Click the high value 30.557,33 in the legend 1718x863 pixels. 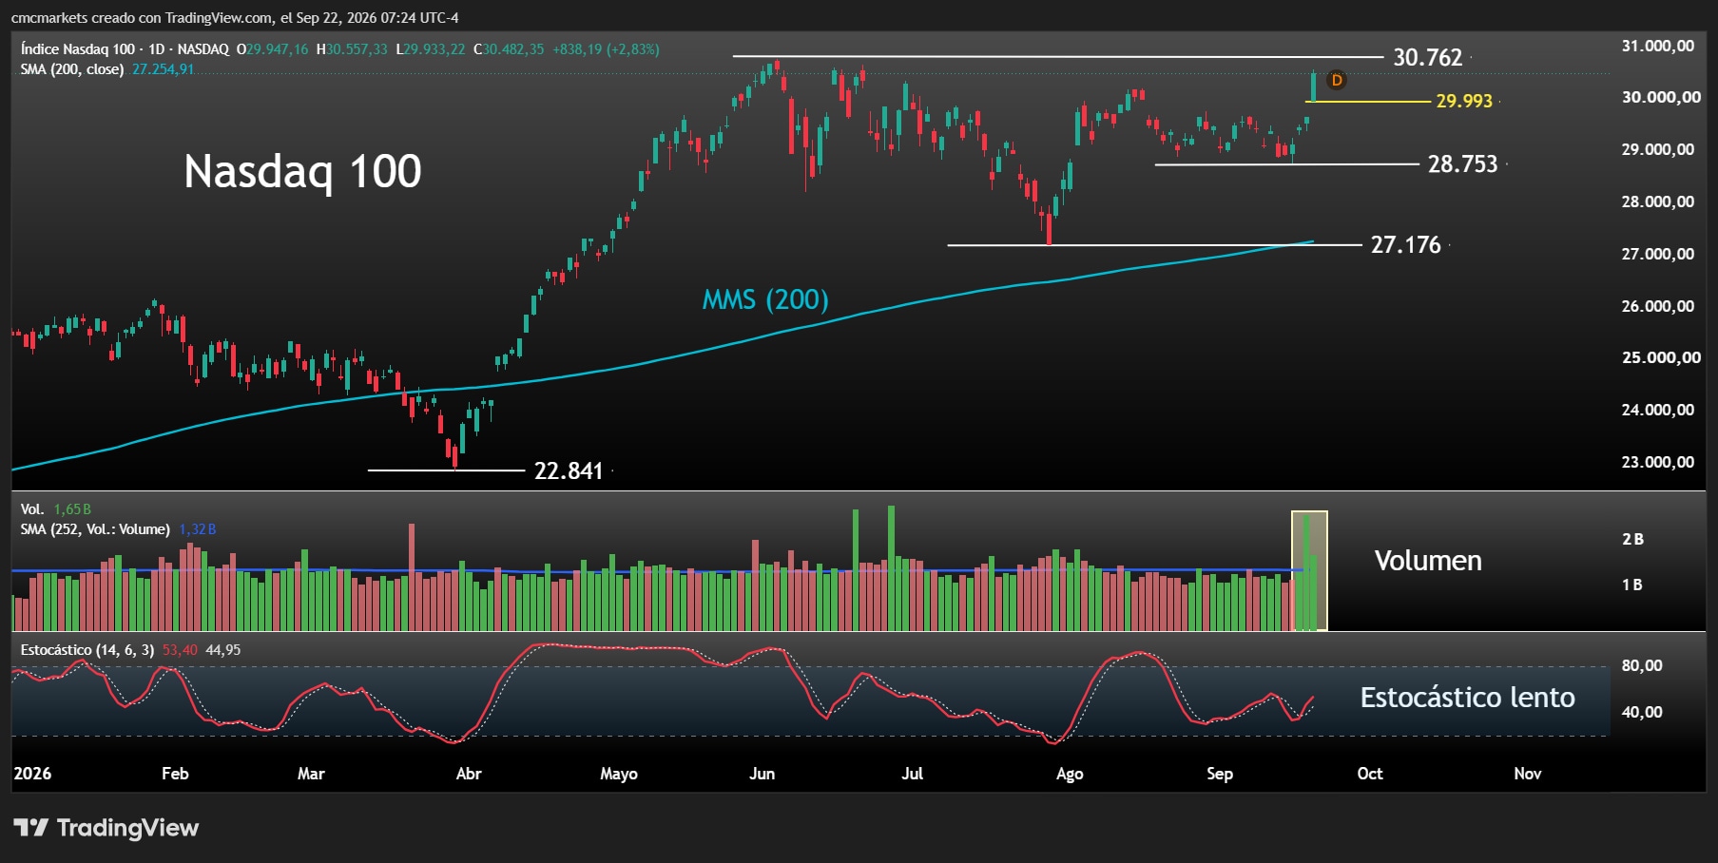(357, 48)
